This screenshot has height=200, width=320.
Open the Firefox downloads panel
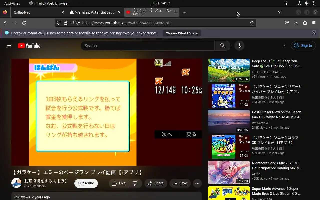(296, 23)
